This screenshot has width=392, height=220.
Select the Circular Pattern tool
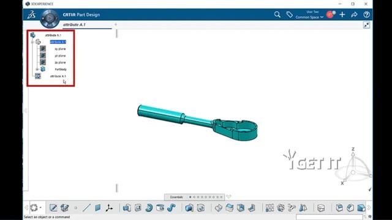(281, 208)
